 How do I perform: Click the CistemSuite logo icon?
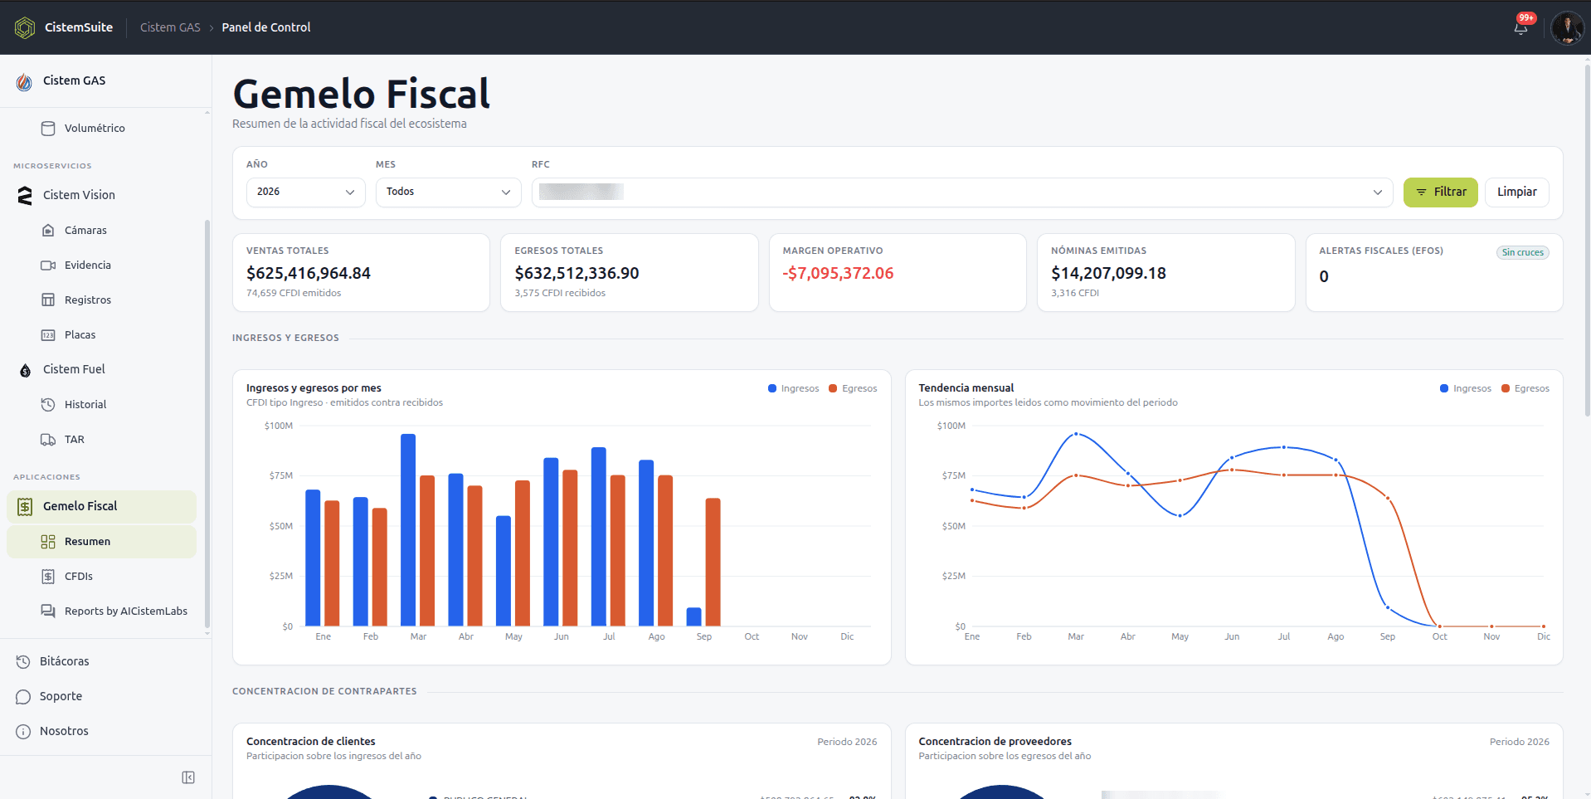25,27
